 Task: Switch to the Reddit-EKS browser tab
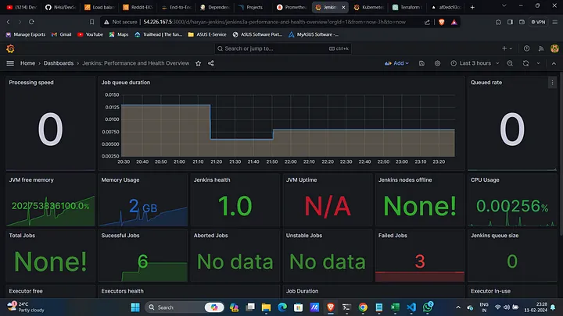[x=137, y=7]
